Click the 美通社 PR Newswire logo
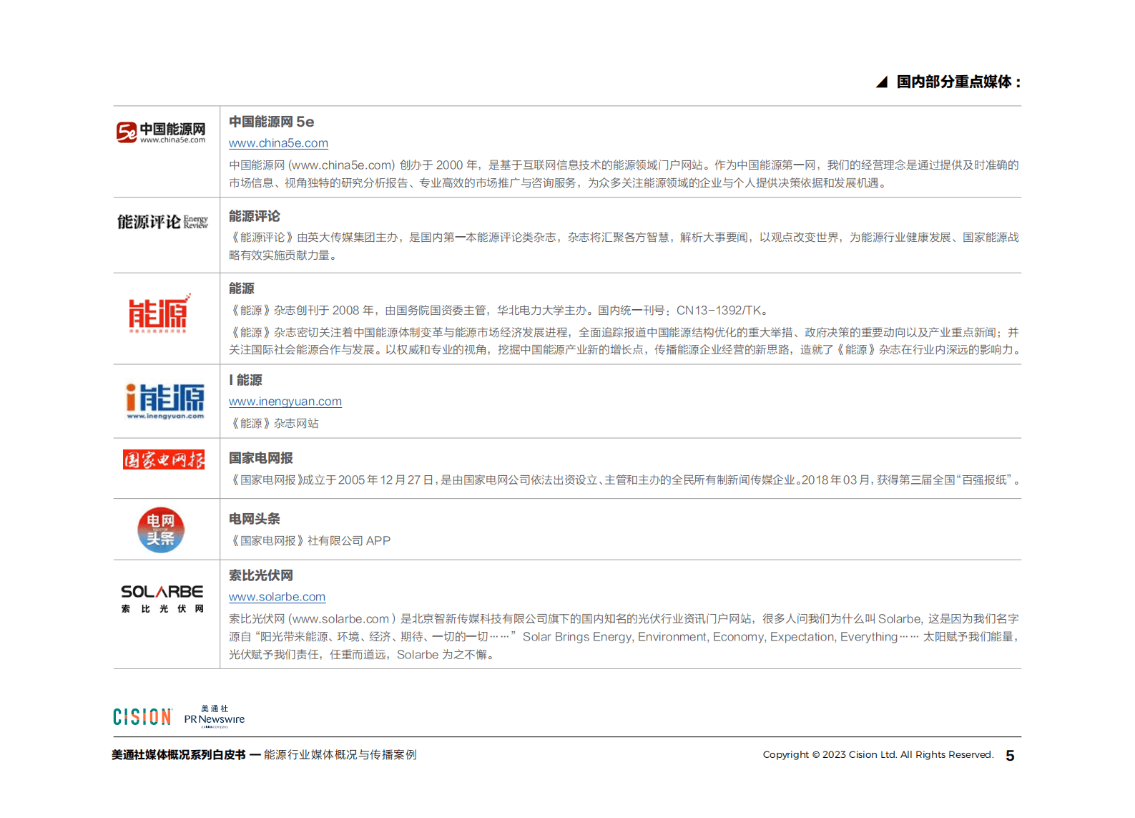This screenshot has width=1135, height=818. click(215, 716)
